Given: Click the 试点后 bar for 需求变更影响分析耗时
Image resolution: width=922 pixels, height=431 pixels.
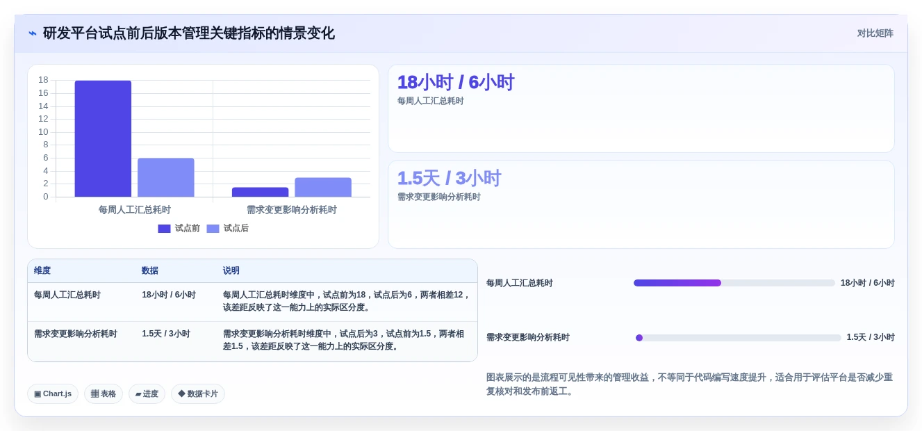Looking at the screenshot, I should (323, 187).
